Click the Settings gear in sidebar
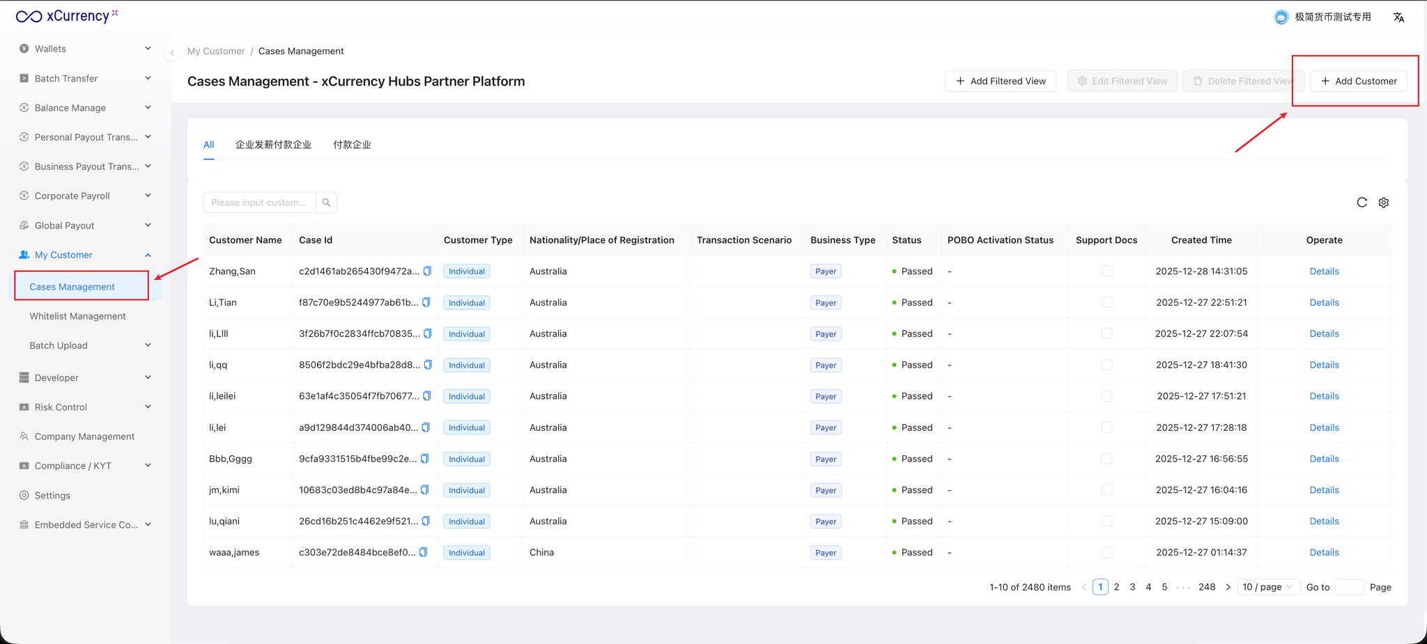This screenshot has height=644, width=1427. point(24,496)
